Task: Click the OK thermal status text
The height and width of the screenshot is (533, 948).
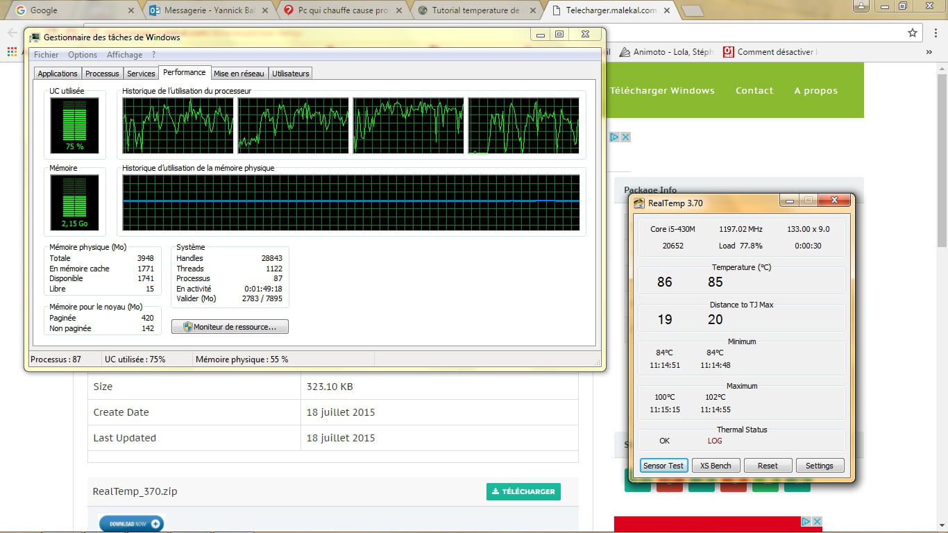Action: point(665,441)
